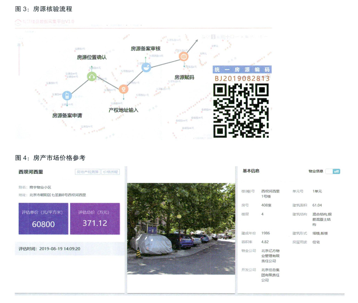Click the 房源备案申请 label
This screenshot has height=303, width=358.
click(67, 116)
